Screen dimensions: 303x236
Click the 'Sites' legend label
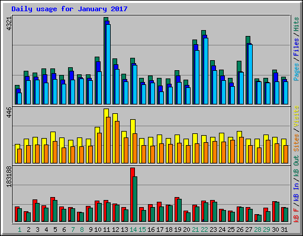296,142
